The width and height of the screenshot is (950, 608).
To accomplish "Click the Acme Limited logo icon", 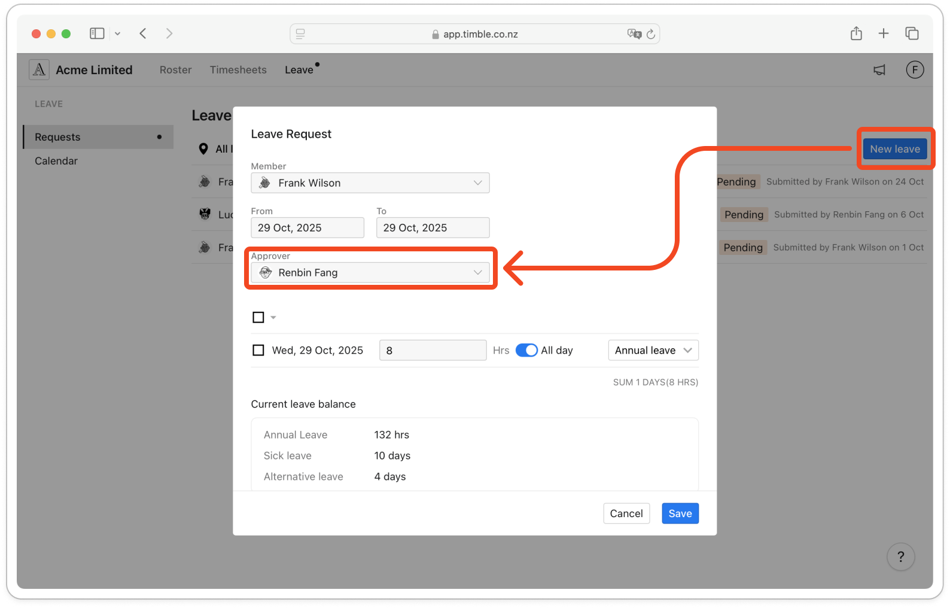I will click(39, 70).
